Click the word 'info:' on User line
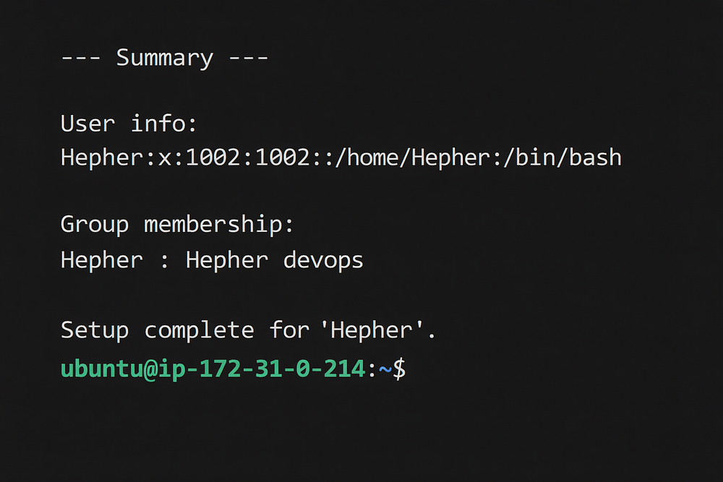This screenshot has height=482, width=723. tap(164, 124)
